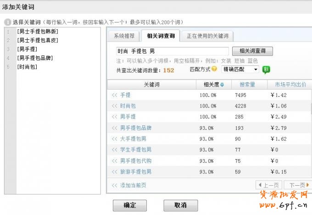Viewport: 312px width, 215px height.
Task: Click the 添加当前页 link
Action: 133,185
